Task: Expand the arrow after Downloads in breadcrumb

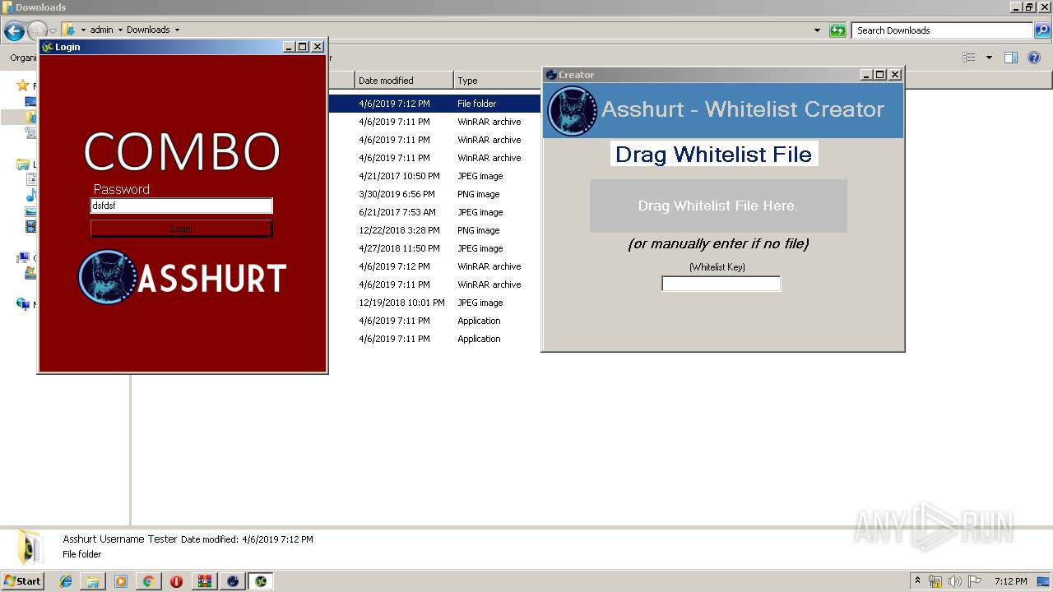Action: (177, 30)
